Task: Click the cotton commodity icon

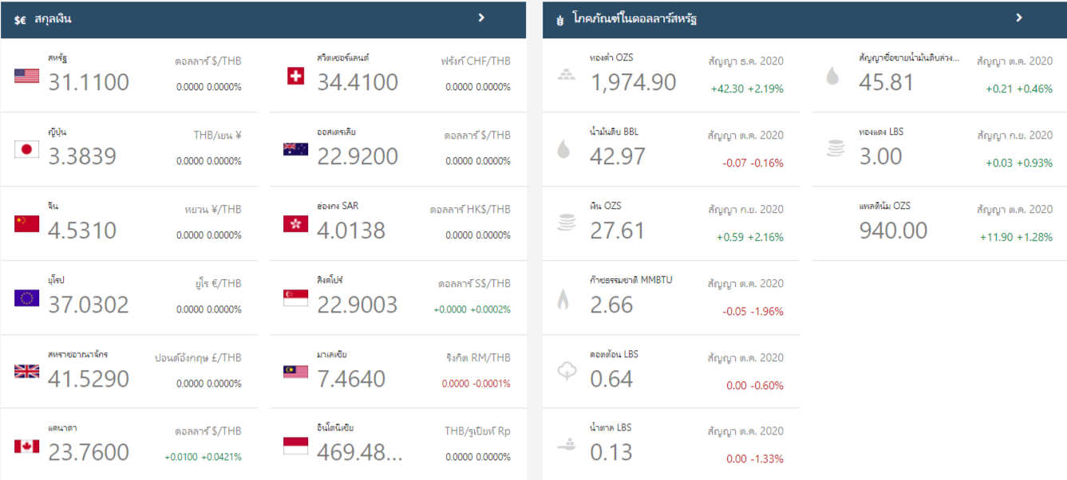Action: click(565, 372)
